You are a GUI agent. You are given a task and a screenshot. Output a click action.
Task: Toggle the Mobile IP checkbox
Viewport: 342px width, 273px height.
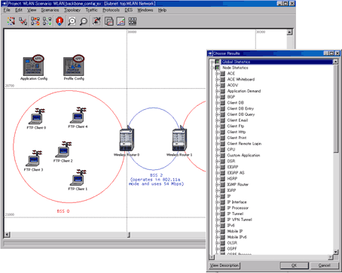click(222, 231)
